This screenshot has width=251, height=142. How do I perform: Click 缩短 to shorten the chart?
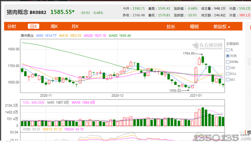[195, 27]
